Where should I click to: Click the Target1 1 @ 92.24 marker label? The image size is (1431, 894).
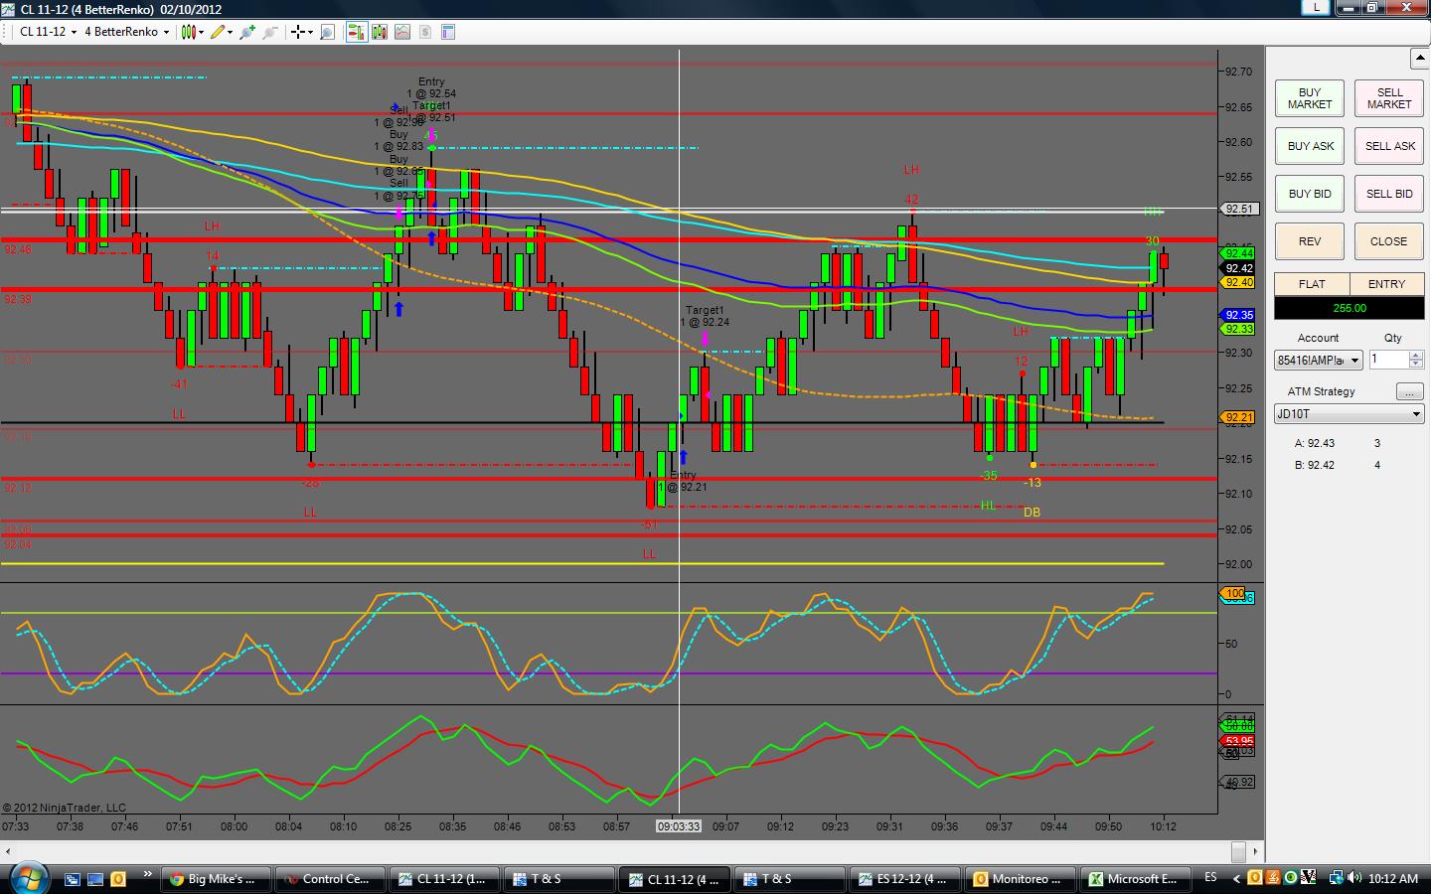click(x=706, y=316)
